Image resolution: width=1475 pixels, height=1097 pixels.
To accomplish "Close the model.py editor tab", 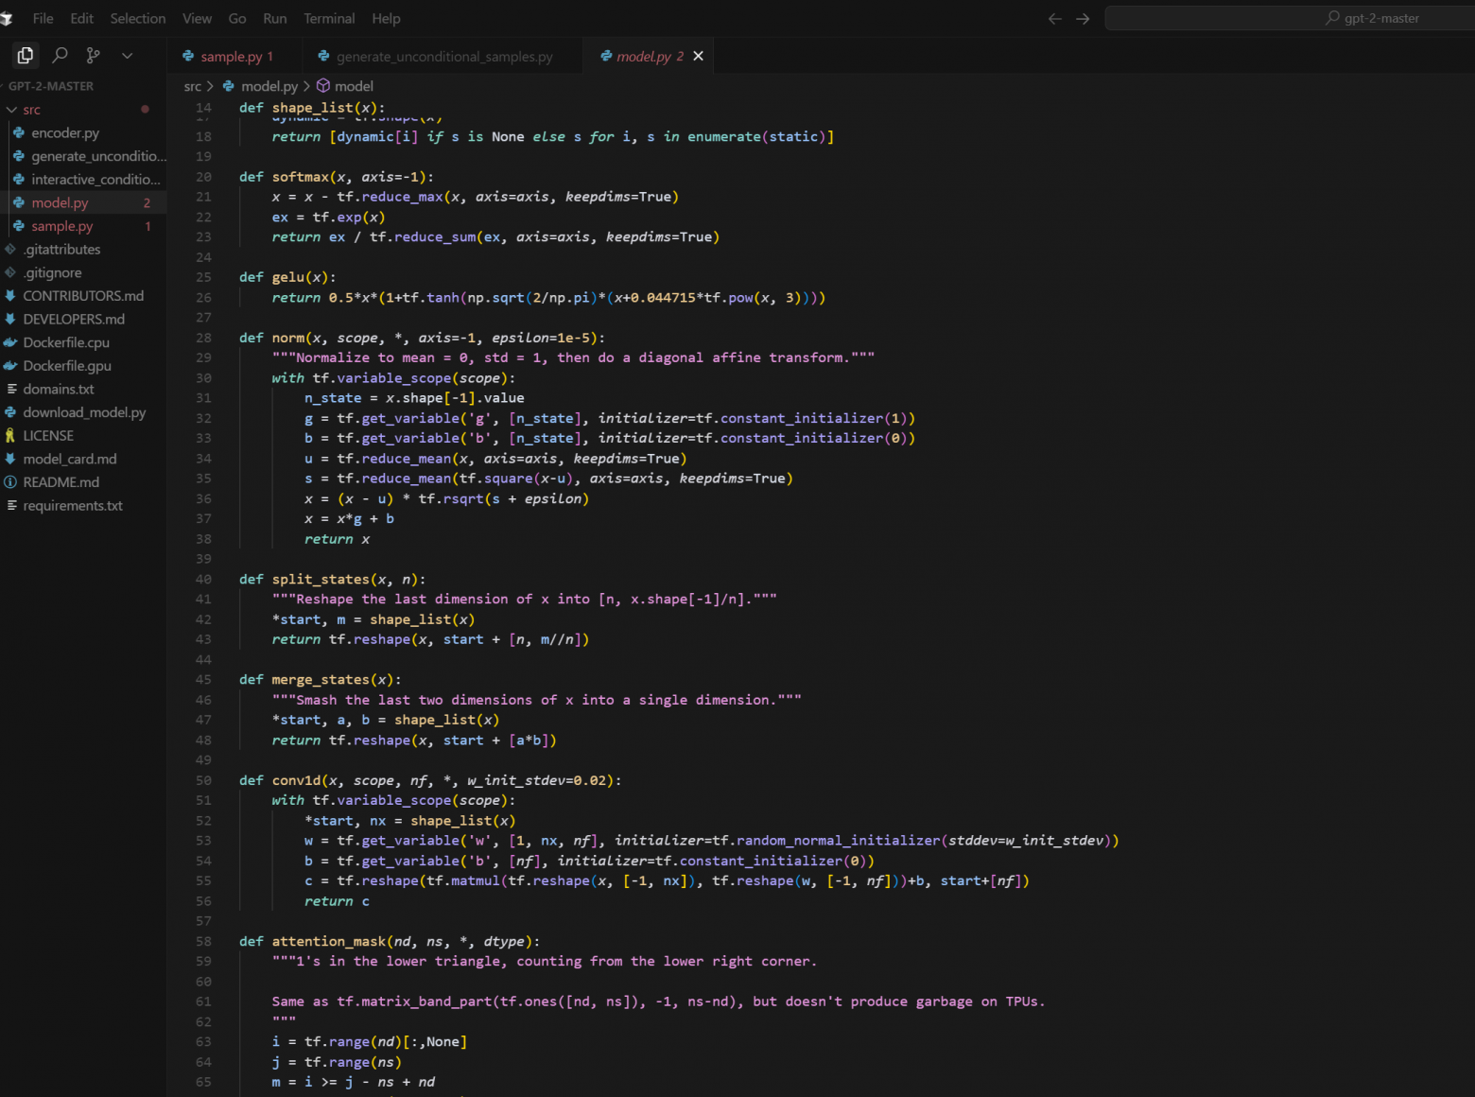I will (699, 56).
